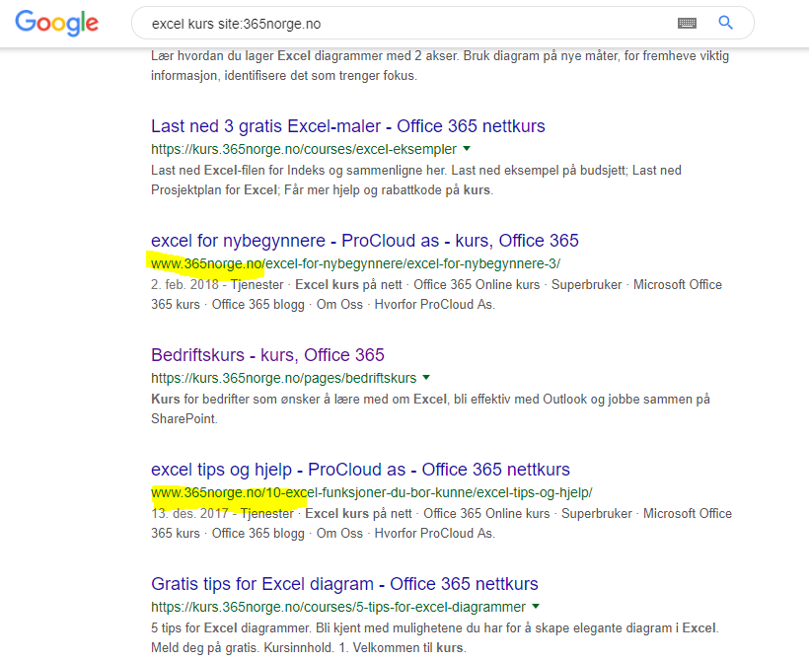Expand dropdown arrow beside bedriftskurs URL
Screen dimensions: 809x662
426,378
